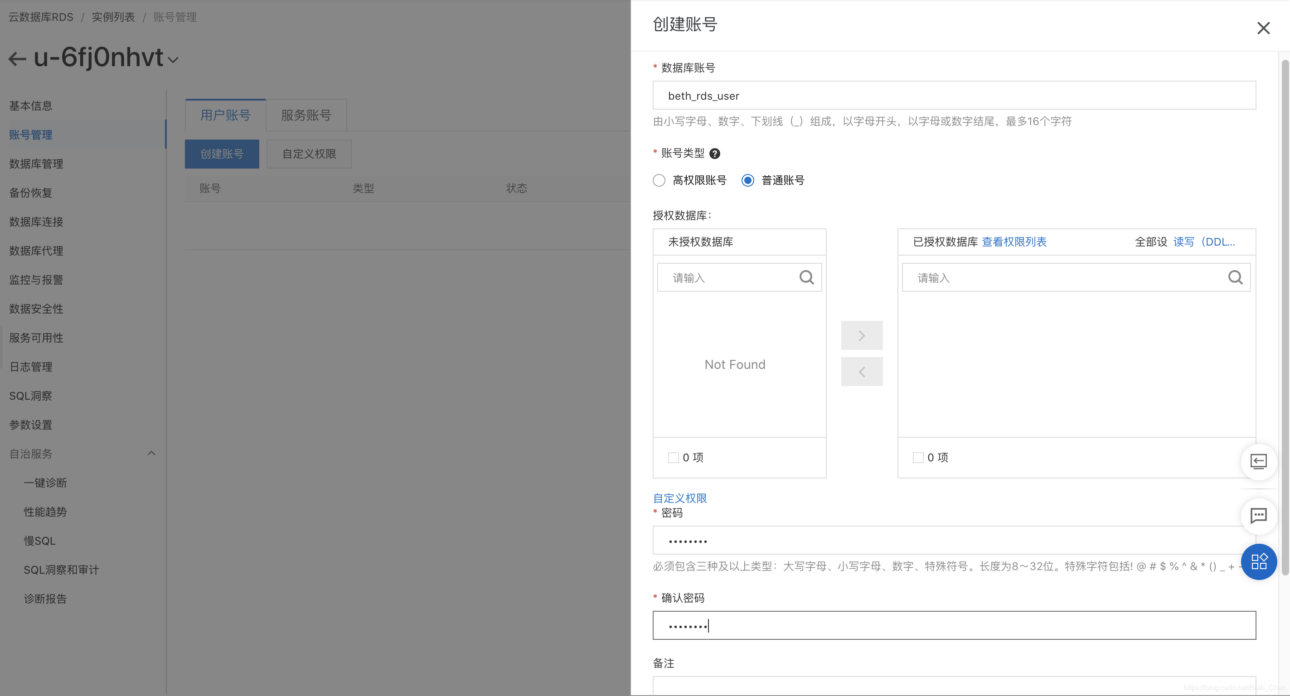This screenshot has width=1290, height=696.
Task: Click back arrow beside instance name
Action: [18, 59]
